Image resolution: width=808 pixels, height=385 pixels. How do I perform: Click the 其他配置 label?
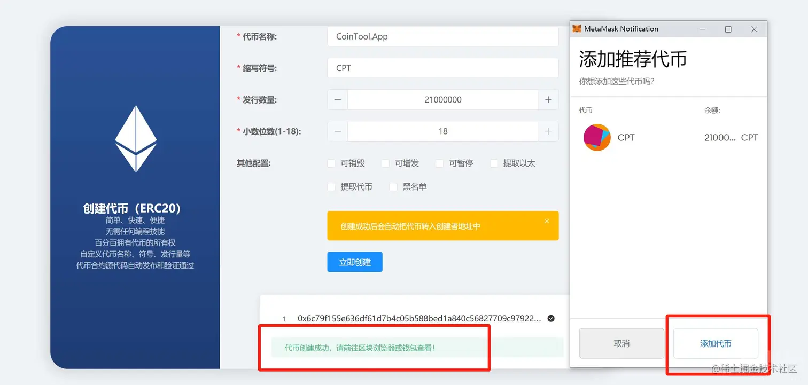tap(254, 163)
